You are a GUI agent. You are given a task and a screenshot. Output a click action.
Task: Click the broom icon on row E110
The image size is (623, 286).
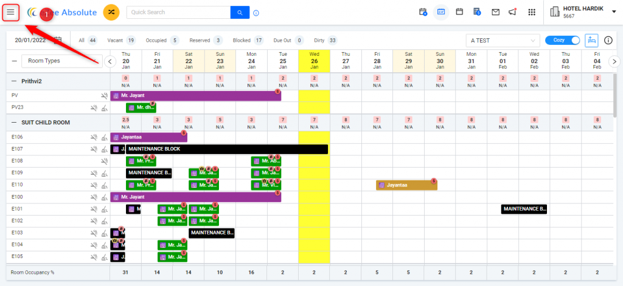click(x=104, y=185)
